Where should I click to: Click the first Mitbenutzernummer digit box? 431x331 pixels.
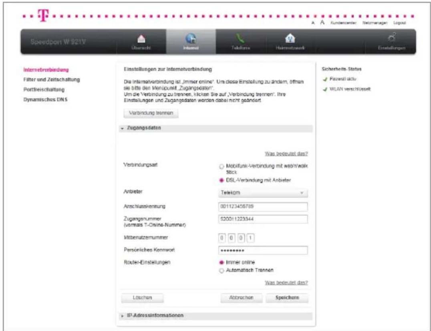coord(222,238)
